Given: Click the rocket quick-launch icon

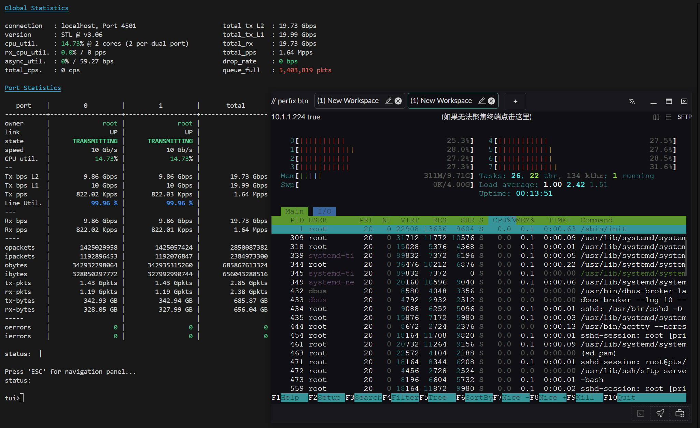Looking at the screenshot, I should [x=660, y=413].
